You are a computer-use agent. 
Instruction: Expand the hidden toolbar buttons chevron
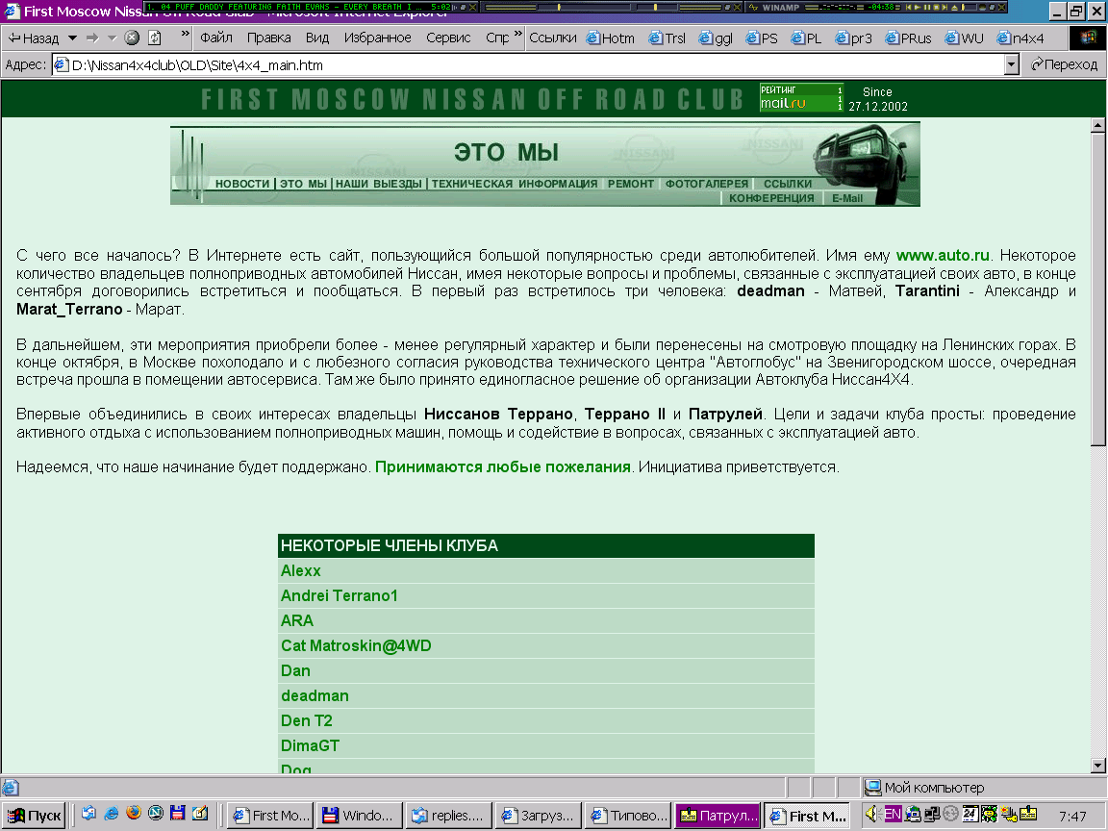(x=185, y=34)
